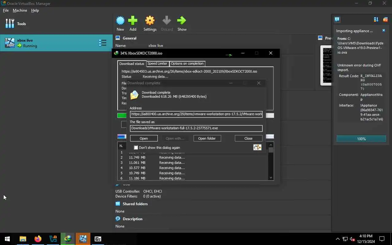392x245 pixels.
Task: Click the 100% import progress bar
Action: [x=361, y=139]
